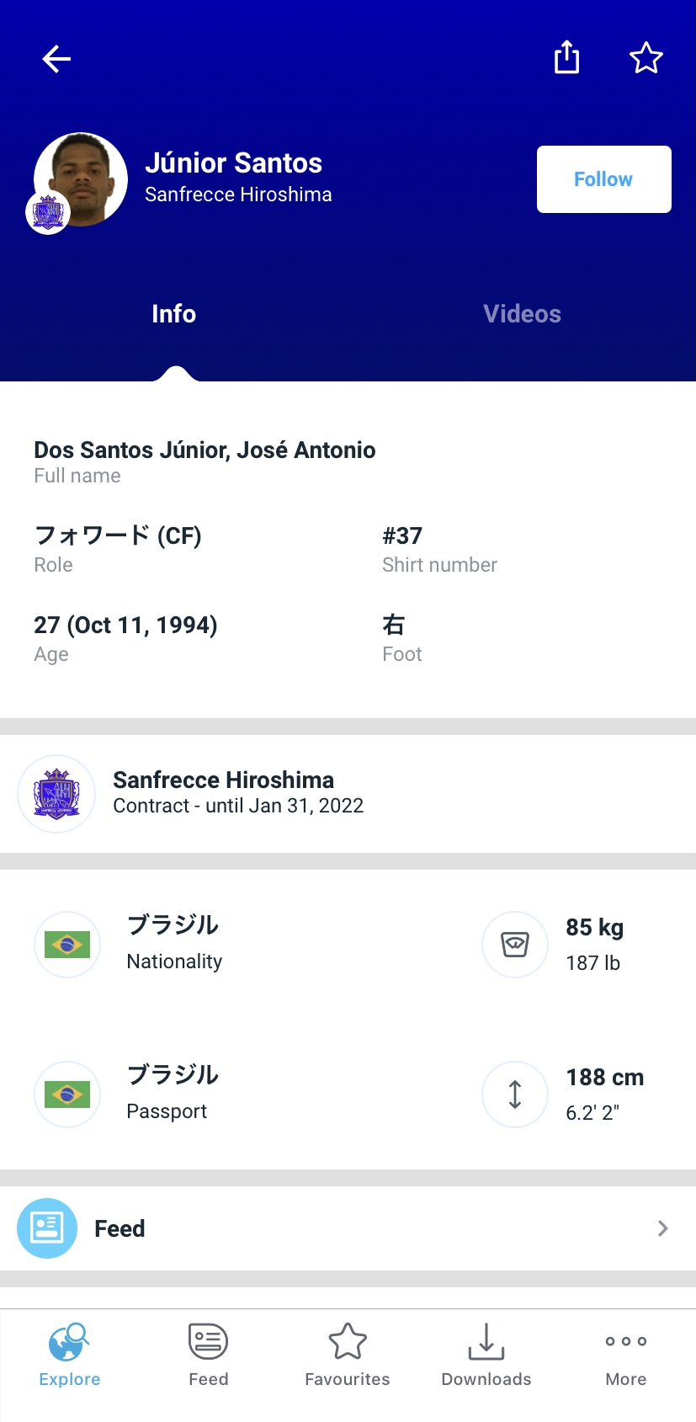
Task: Open Sanfrecce Hiroshima contract row
Action: click(x=348, y=793)
